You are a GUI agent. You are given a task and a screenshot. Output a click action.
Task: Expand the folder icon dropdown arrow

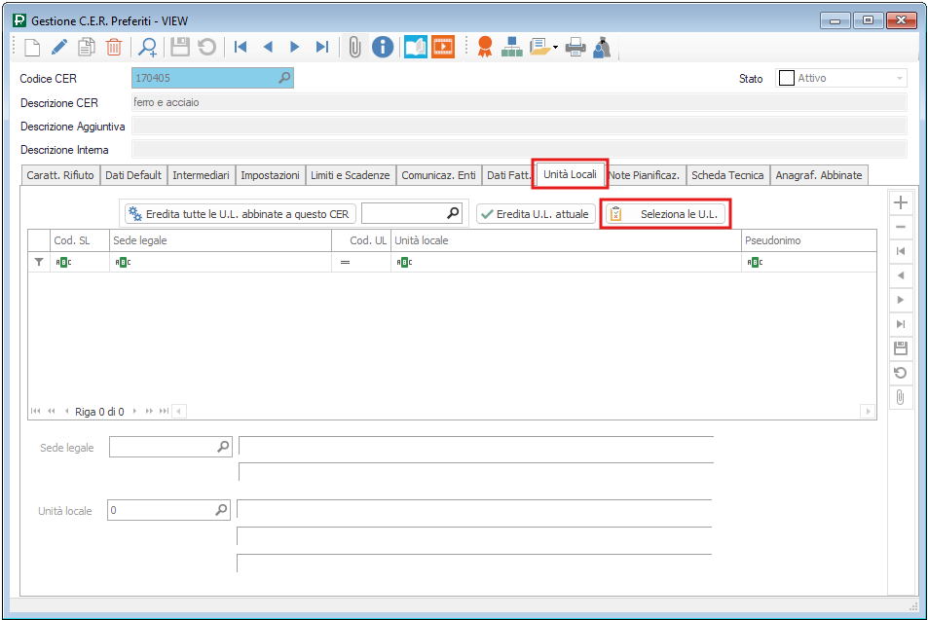tap(555, 47)
